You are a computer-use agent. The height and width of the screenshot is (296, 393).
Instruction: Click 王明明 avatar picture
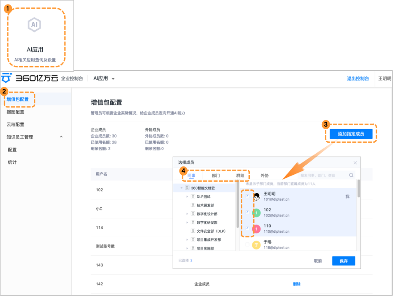(256, 197)
